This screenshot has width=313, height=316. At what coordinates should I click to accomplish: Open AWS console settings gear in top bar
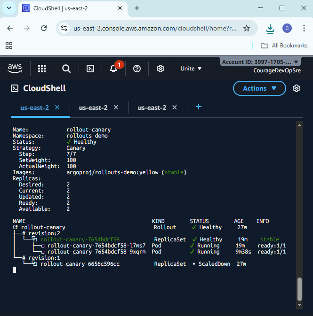pyautogui.click(x=161, y=69)
